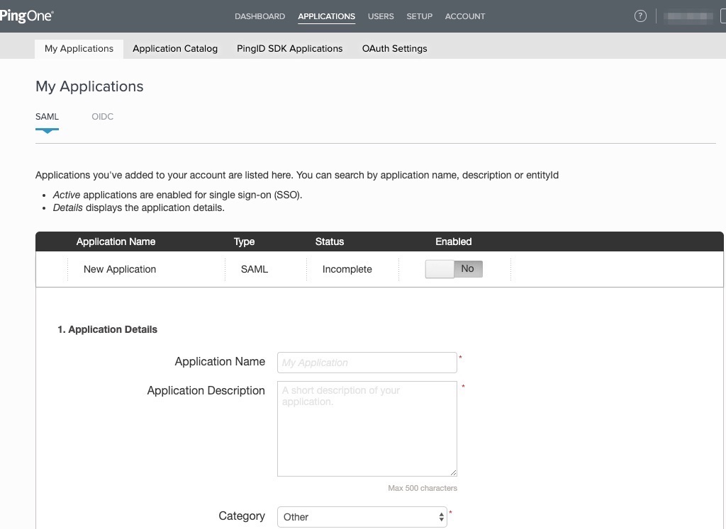726x529 pixels.
Task: Switch to the Application Catalog tab
Action: pos(174,48)
